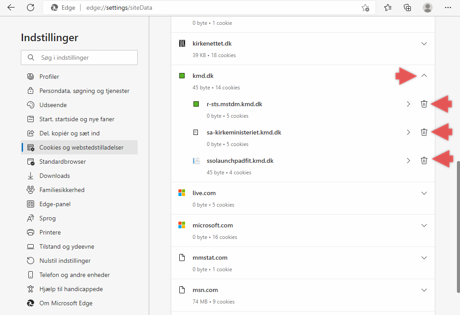This screenshot has width=460, height=315.
Task: Open the user profile avatar
Action: pyautogui.click(x=427, y=8)
